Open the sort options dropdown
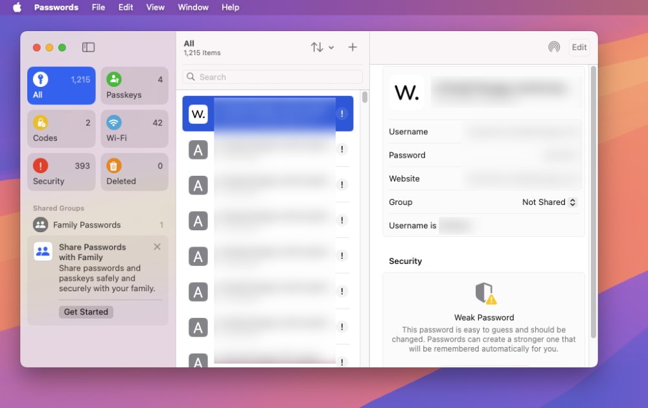 tap(322, 47)
